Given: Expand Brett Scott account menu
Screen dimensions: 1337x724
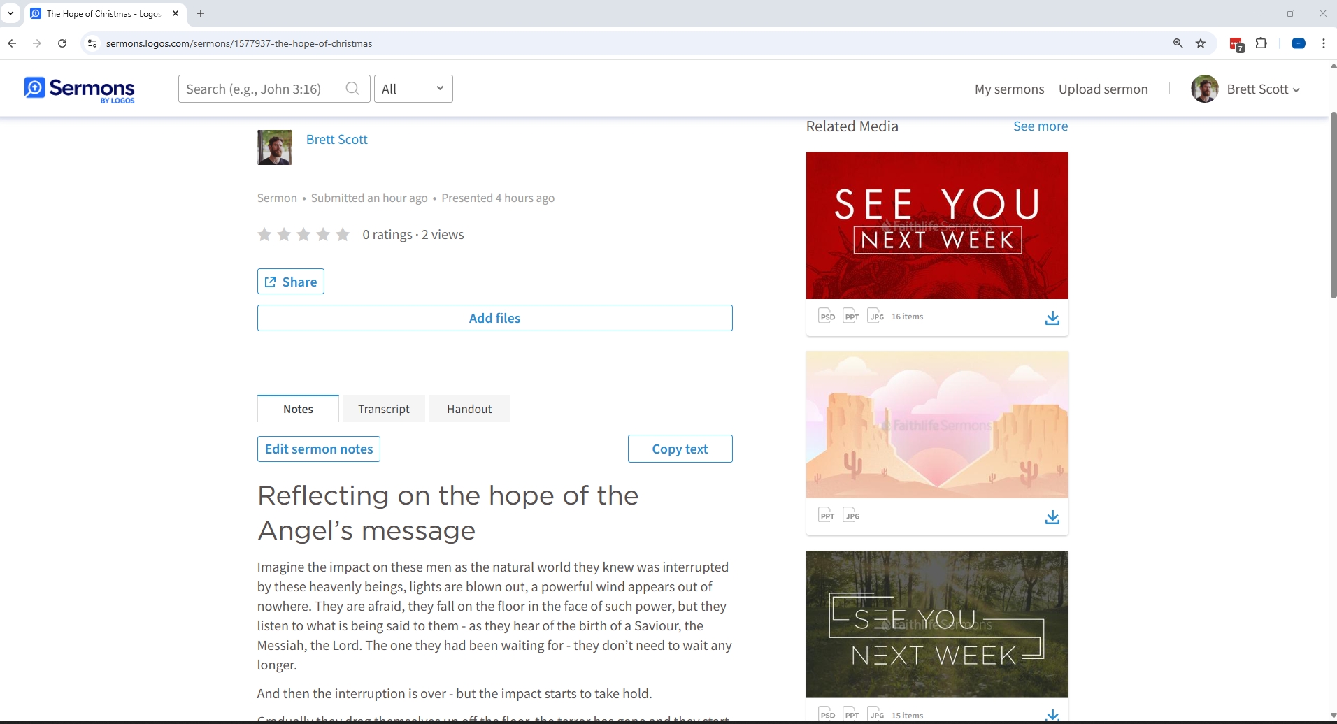Looking at the screenshot, I should (x=1263, y=89).
